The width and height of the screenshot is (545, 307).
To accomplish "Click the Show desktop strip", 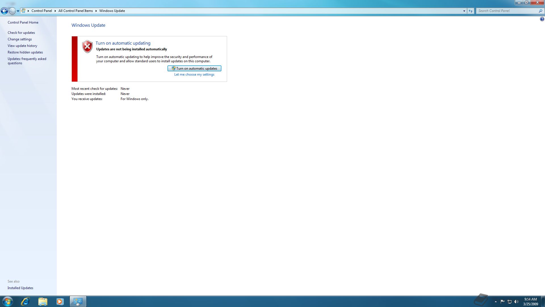I will click(543, 301).
